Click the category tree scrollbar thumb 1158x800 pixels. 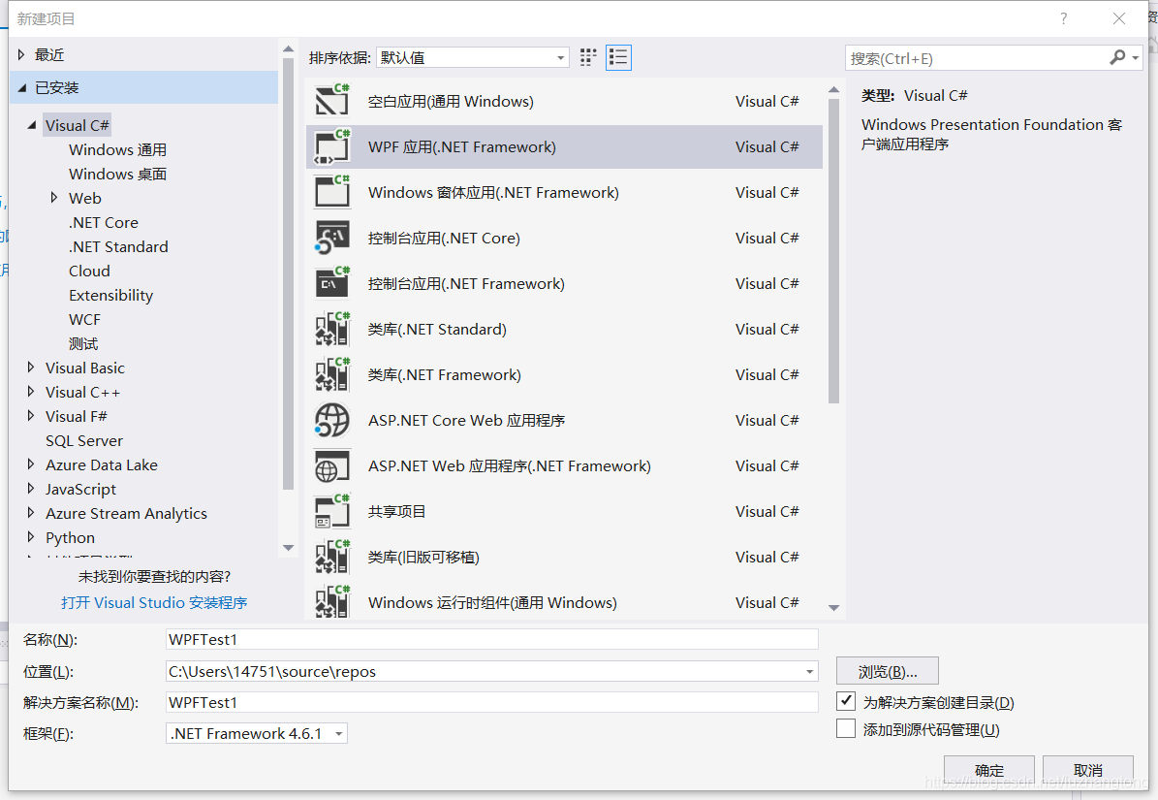tap(288, 274)
